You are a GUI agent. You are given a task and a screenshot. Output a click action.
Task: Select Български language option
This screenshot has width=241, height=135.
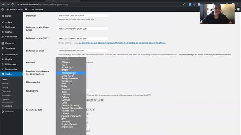(67, 81)
